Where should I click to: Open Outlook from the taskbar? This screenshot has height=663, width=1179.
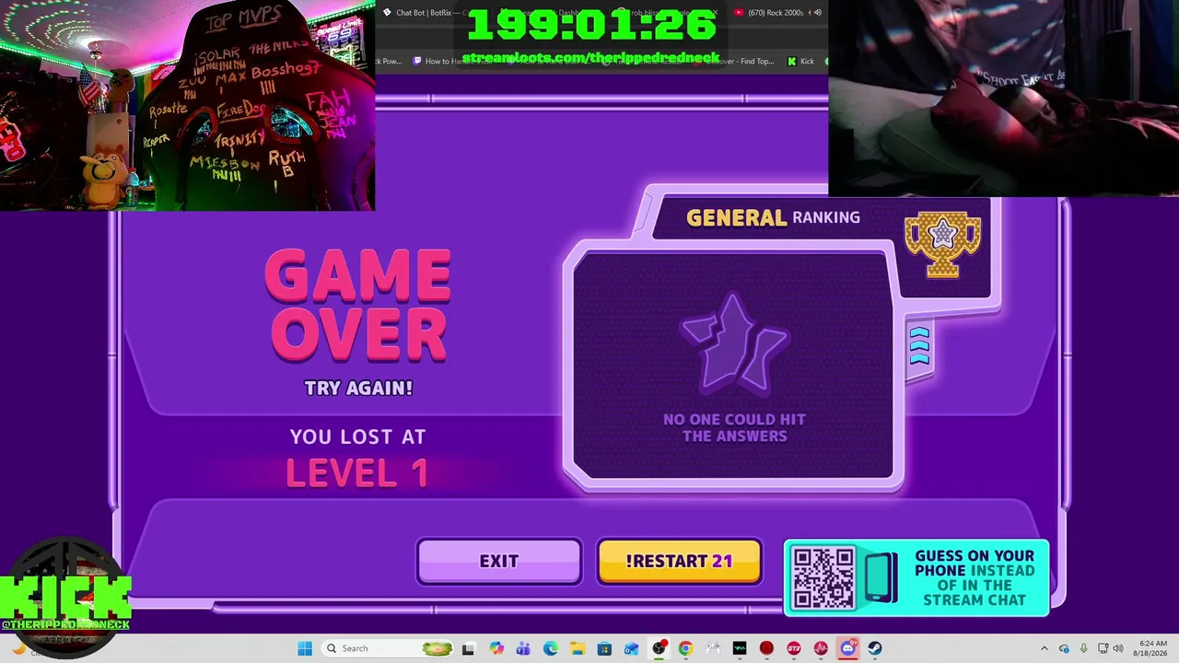[631, 648]
